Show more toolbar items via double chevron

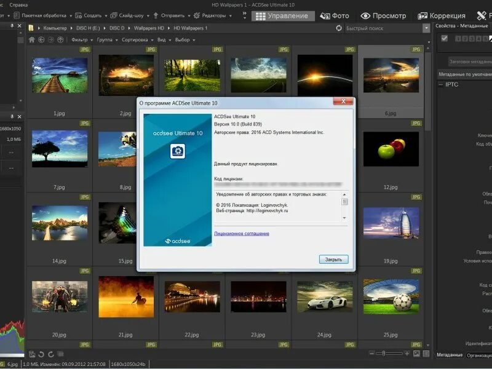tap(244, 15)
